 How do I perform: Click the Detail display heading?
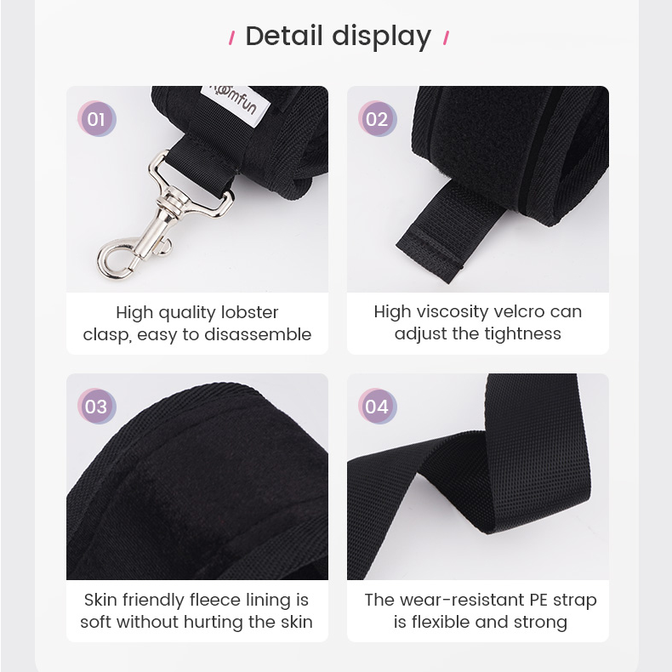pos(339,37)
